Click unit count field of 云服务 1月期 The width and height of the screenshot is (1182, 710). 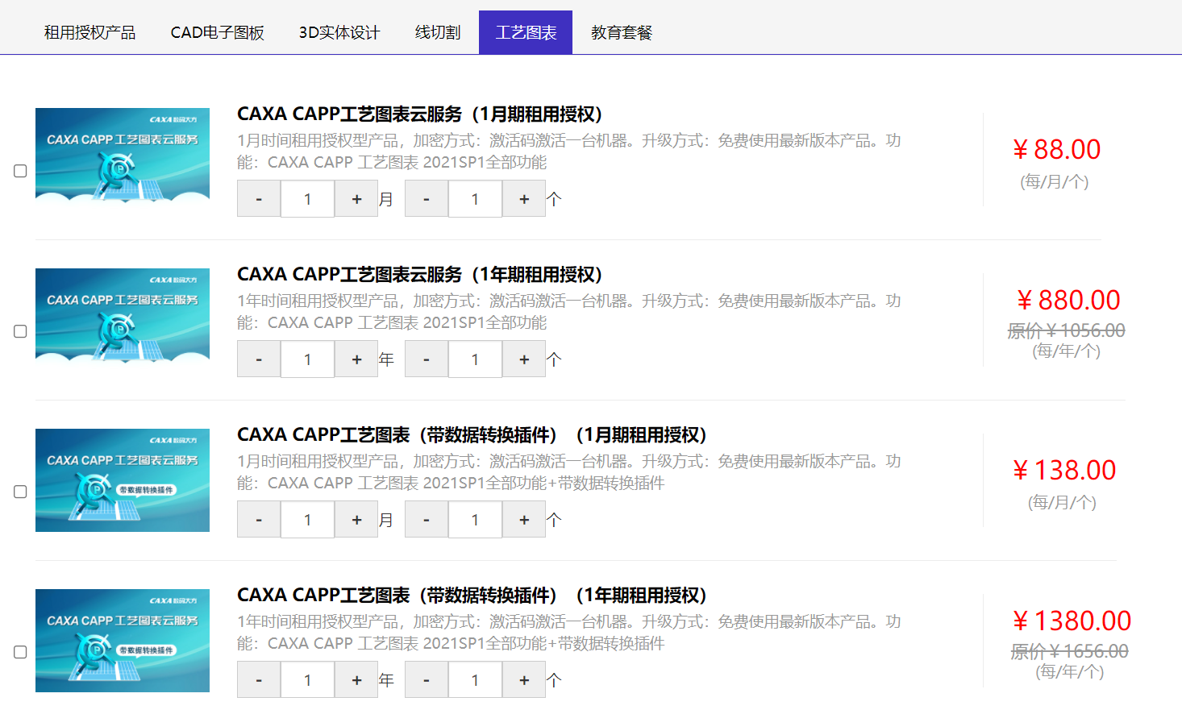[475, 199]
